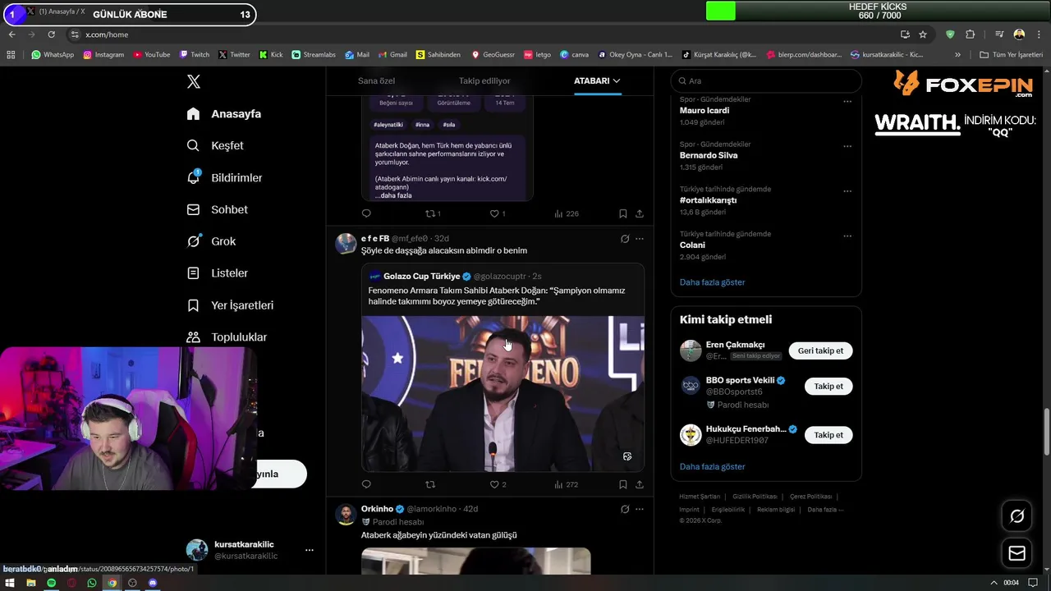
Task: Reply to e f e FB post
Action: (366, 484)
